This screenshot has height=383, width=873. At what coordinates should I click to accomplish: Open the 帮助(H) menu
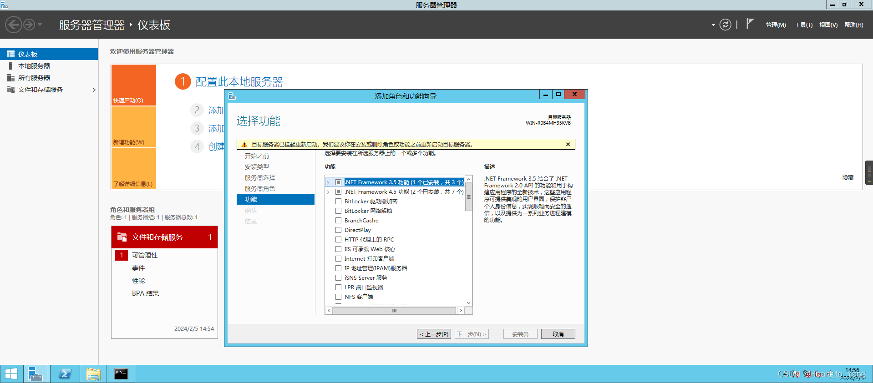point(853,25)
